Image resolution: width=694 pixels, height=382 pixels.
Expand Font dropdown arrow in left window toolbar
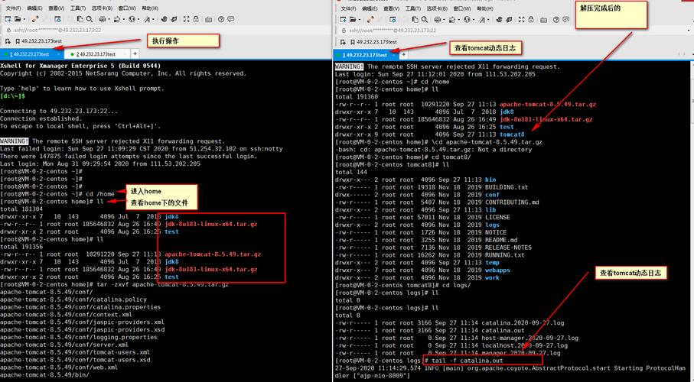pyautogui.click(x=154, y=19)
